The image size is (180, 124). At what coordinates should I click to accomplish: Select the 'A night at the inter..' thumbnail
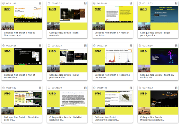113,18
